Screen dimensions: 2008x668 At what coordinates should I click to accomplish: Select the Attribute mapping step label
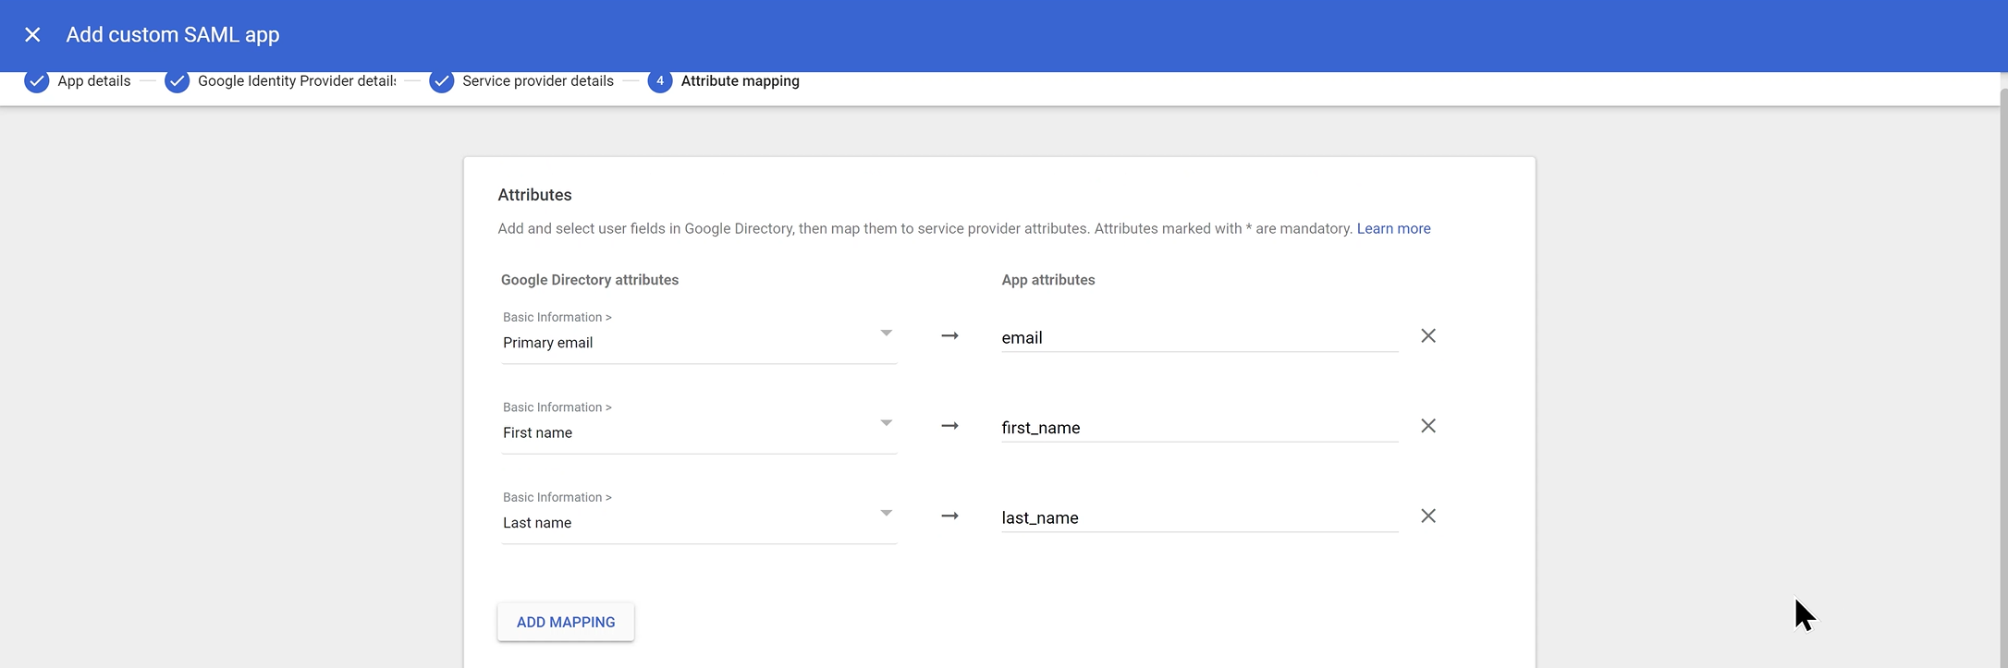pos(740,81)
